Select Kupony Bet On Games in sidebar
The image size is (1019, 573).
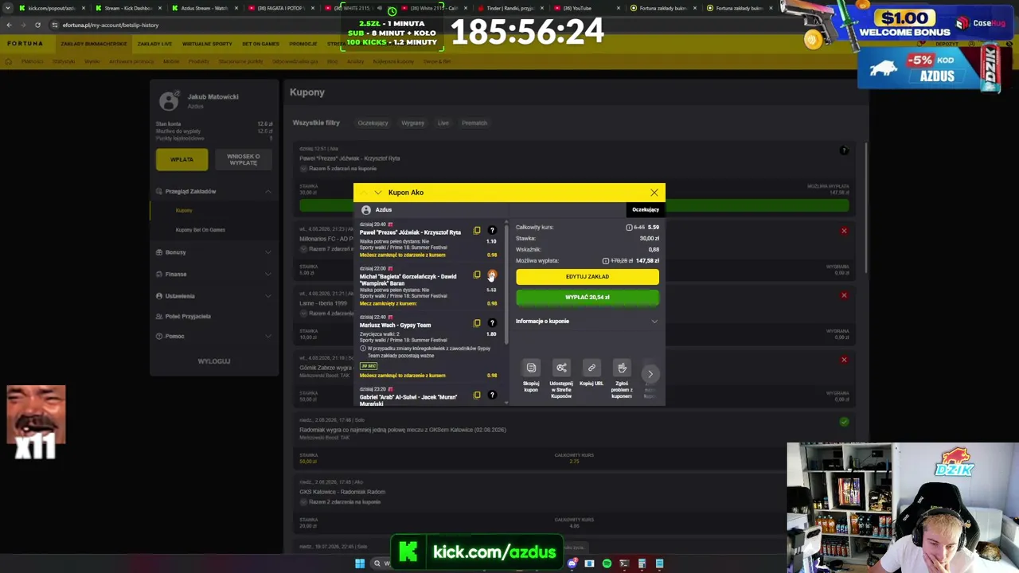click(201, 230)
